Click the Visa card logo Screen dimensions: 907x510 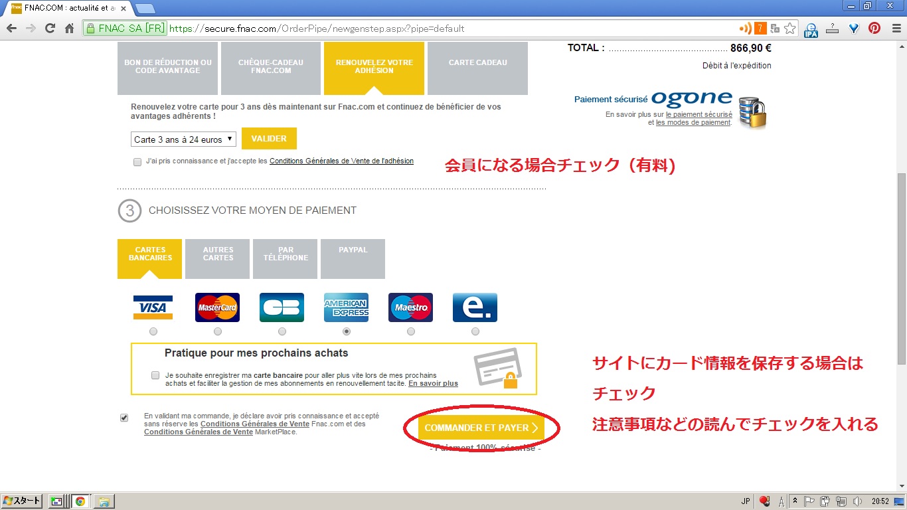(153, 307)
